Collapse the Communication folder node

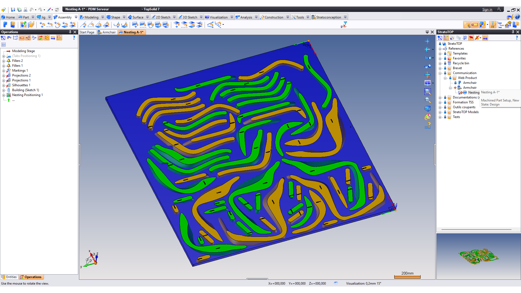tap(440, 73)
